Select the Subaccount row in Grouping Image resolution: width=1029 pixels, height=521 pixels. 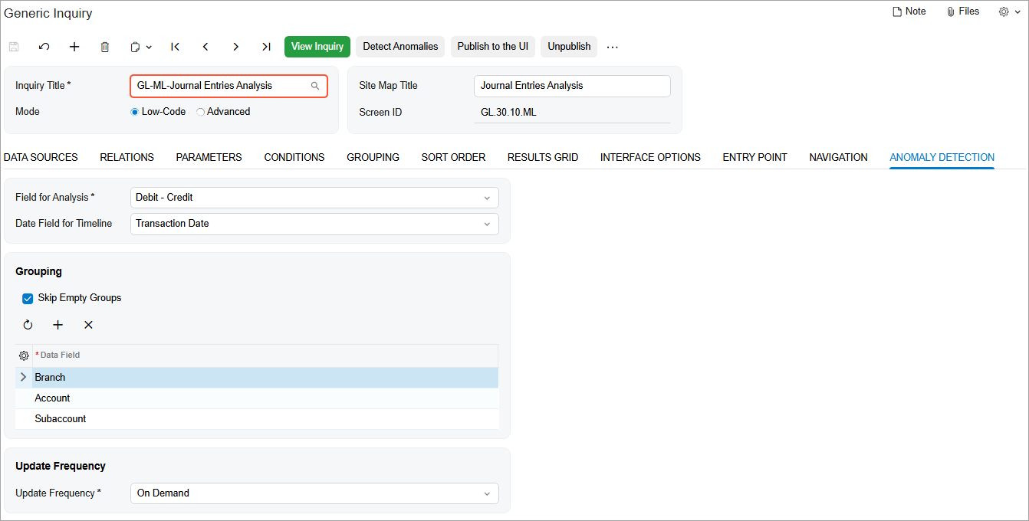pos(257,419)
